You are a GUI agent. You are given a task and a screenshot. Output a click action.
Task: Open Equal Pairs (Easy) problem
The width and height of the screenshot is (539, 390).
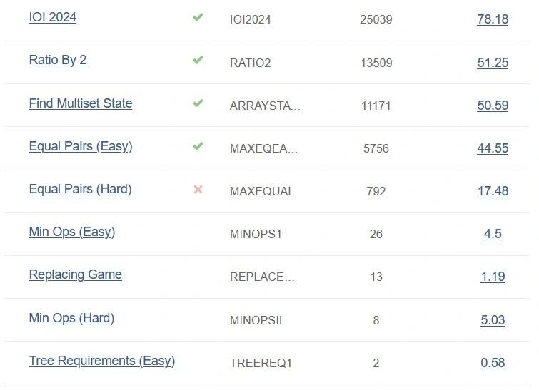(x=81, y=146)
